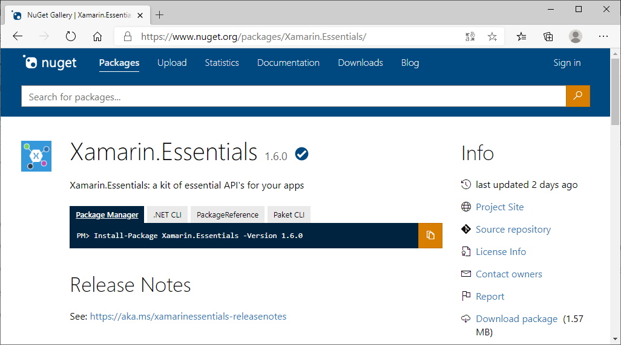Open the Statistics menu item

click(x=222, y=63)
